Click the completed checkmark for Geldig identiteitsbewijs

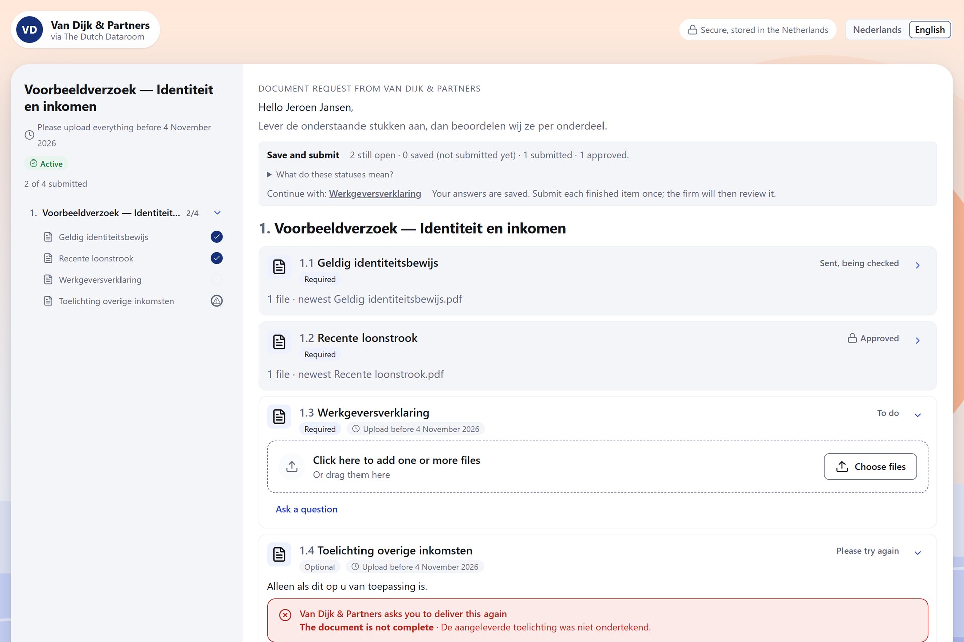pos(217,237)
